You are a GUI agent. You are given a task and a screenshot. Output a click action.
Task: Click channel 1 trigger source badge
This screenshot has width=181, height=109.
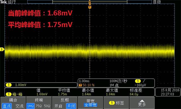[x=138, y=81]
